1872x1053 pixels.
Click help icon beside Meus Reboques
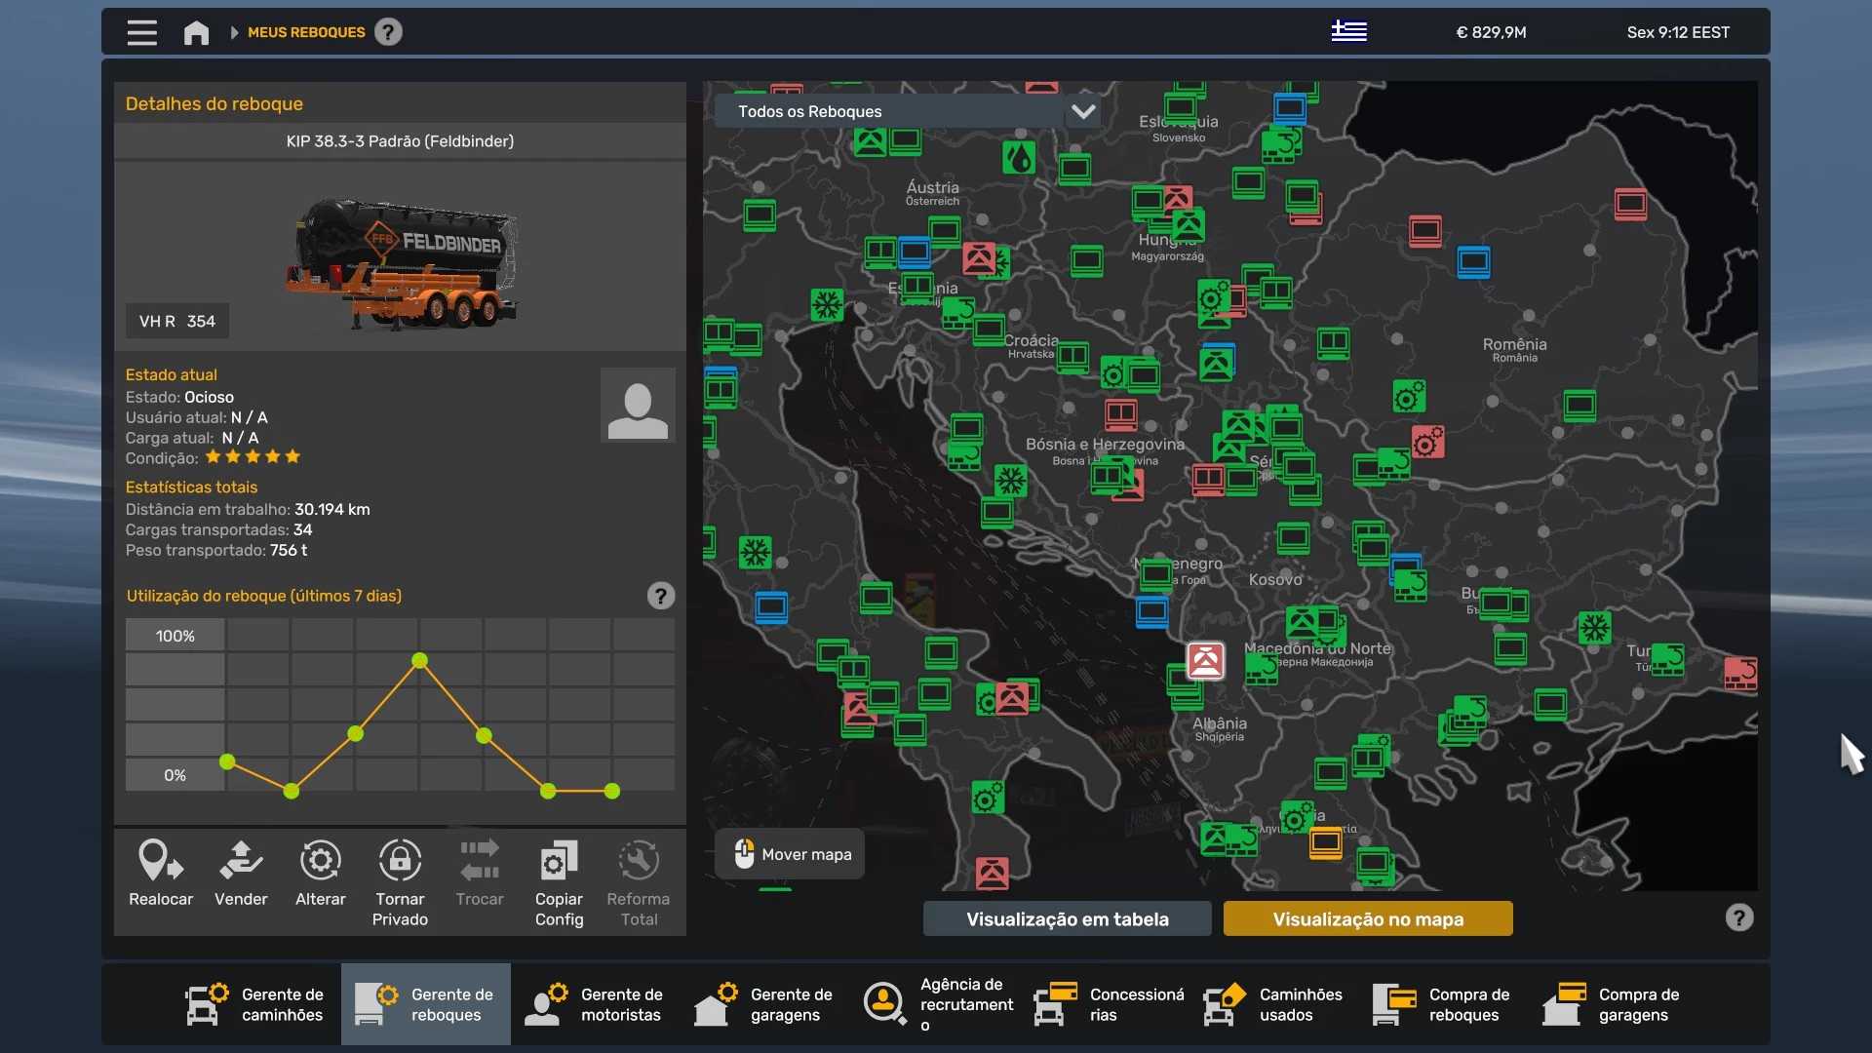(388, 32)
